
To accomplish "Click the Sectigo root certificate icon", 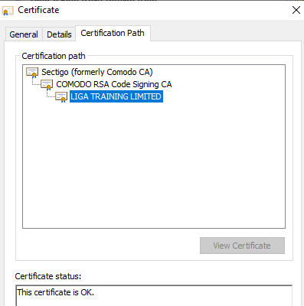I will coord(32,73).
